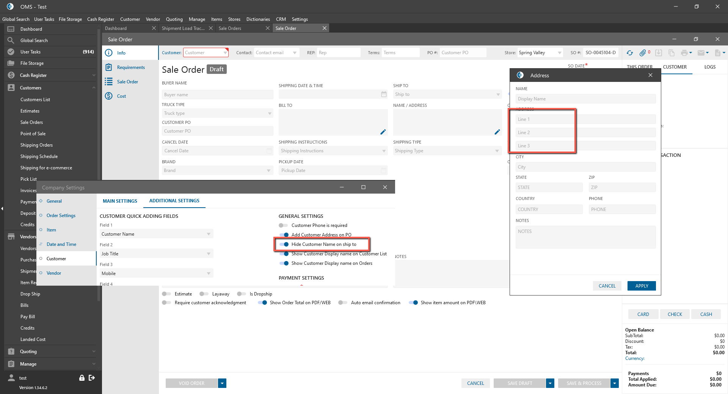Screen dimensions: 728x394
Task: Select Order Settings in Company Settings sidebar
Action: (61, 216)
